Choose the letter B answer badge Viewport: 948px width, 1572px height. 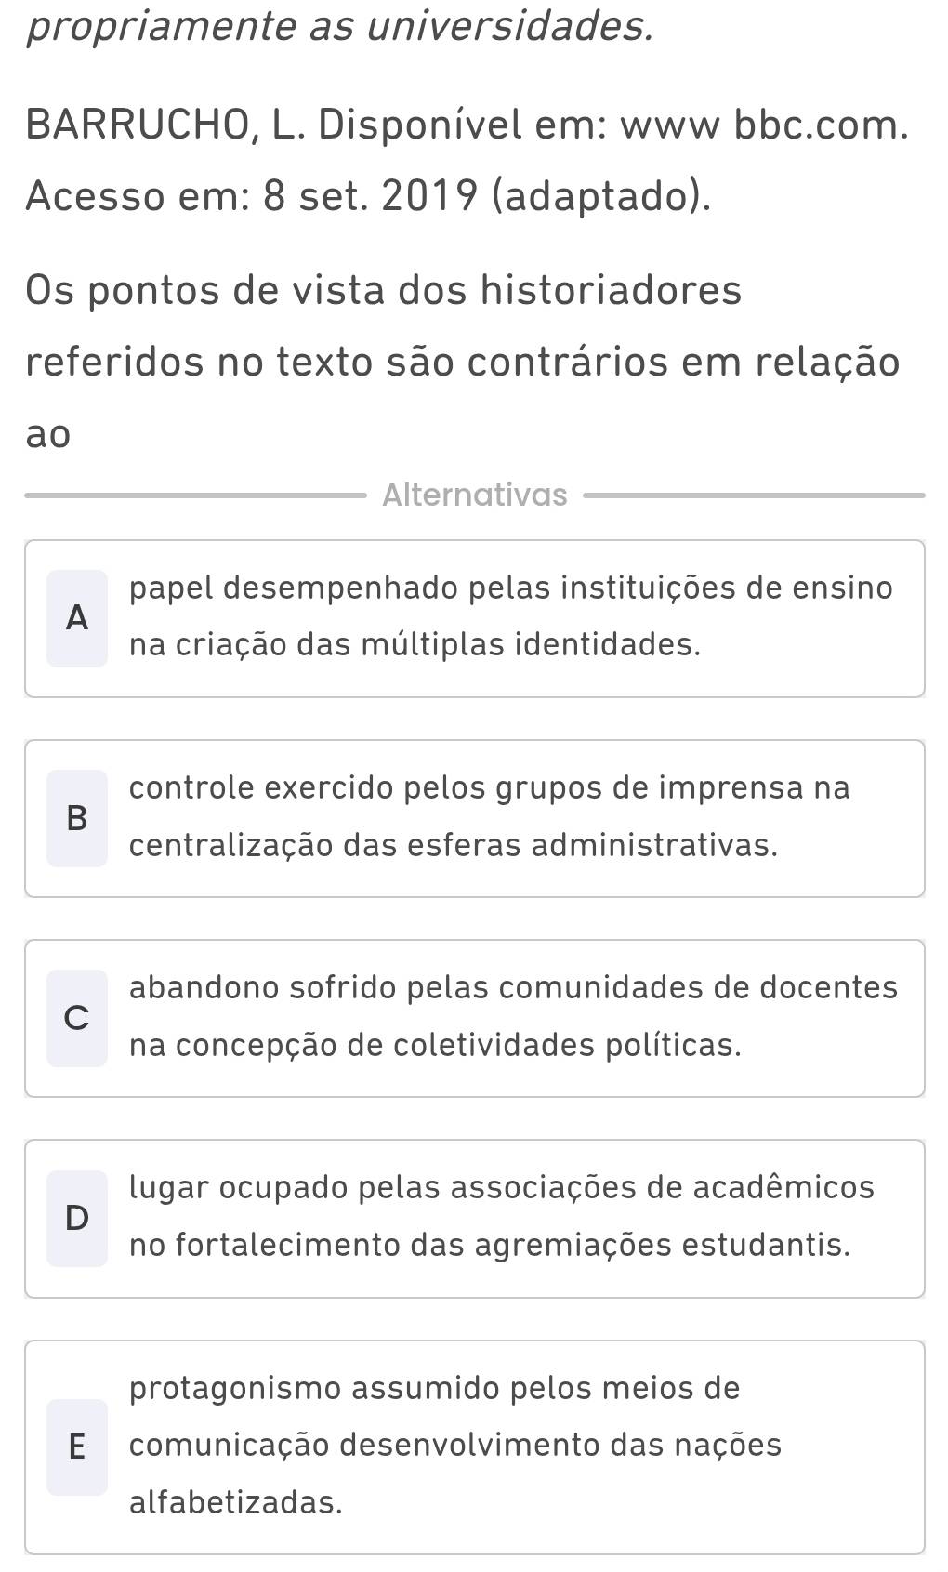77,818
